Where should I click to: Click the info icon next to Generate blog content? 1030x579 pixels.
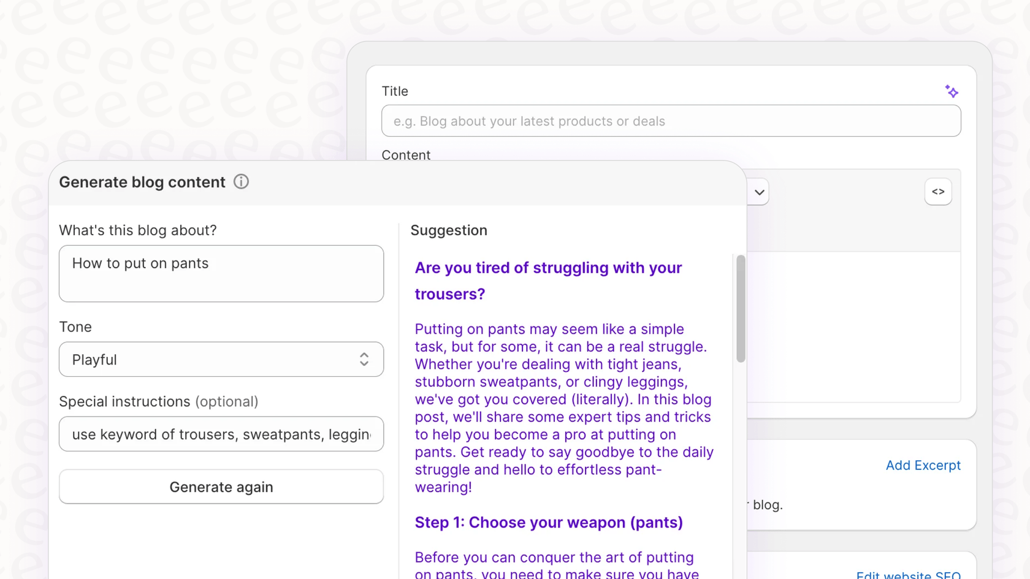(x=241, y=181)
